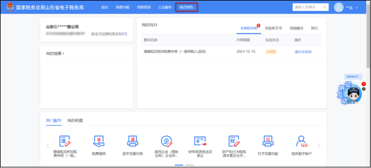Click the 2023-12-15 deadline cell

pyautogui.click(x=246, y=52)
